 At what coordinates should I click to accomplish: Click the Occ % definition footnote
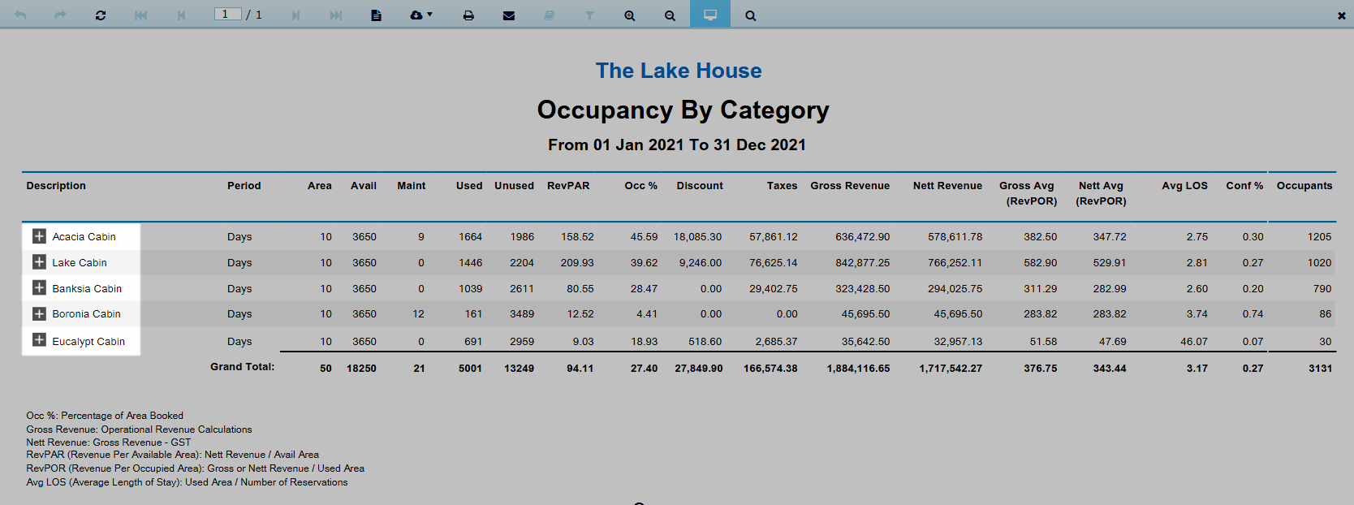click(105, 416)
